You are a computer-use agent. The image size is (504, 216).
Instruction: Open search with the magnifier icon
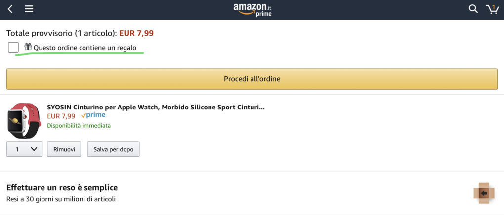(x=473, y=9)
